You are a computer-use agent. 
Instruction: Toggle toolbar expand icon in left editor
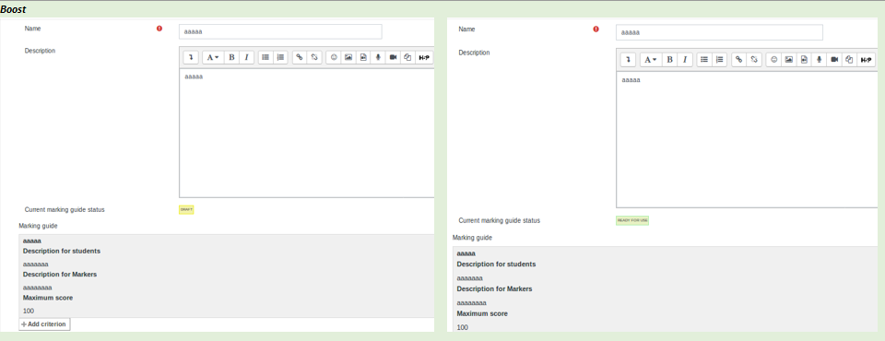[x=191, y=57]
